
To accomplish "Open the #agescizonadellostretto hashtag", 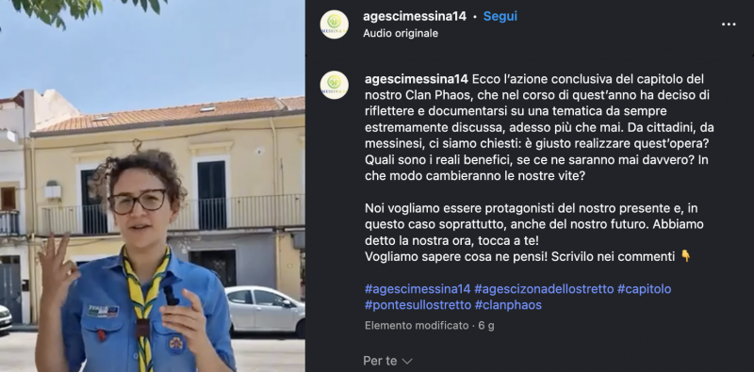I will pyautogui.click(x=544, y=289).
